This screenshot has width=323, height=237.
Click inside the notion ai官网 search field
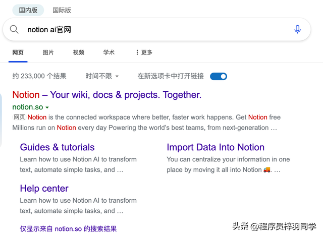click(156, 29)
